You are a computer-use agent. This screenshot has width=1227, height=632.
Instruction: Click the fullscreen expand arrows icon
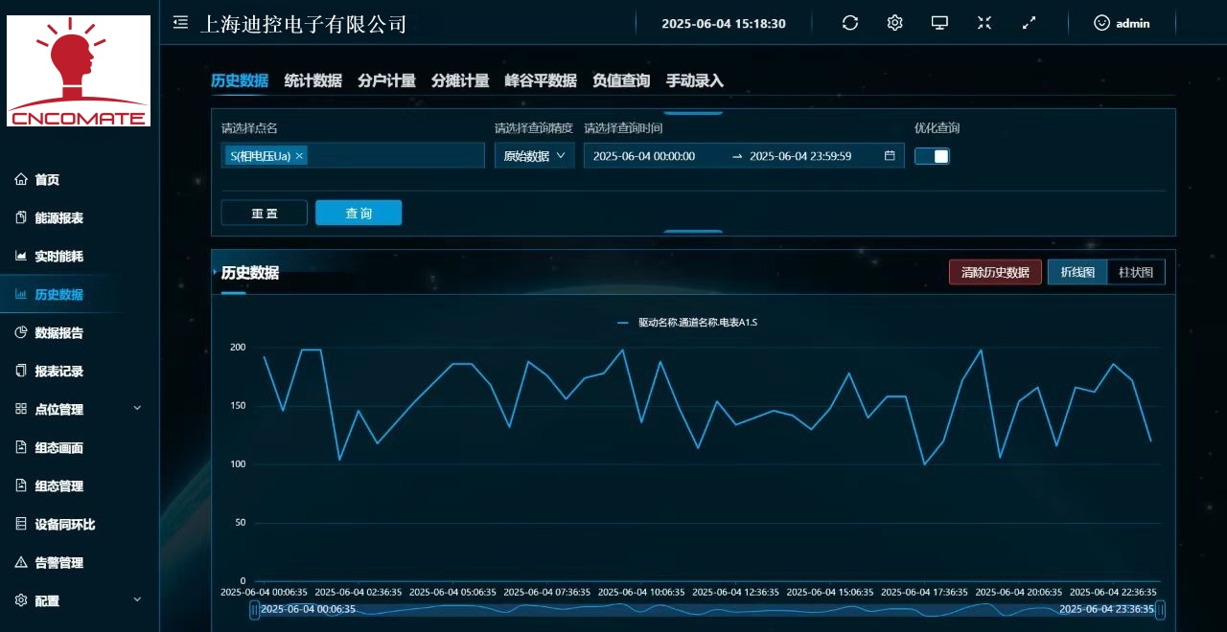[1029, 23]
